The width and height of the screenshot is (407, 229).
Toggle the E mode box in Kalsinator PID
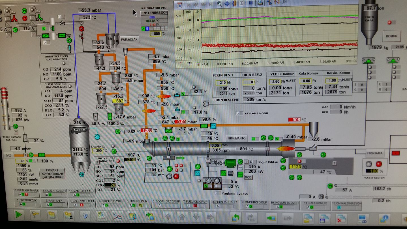point(147,29)
